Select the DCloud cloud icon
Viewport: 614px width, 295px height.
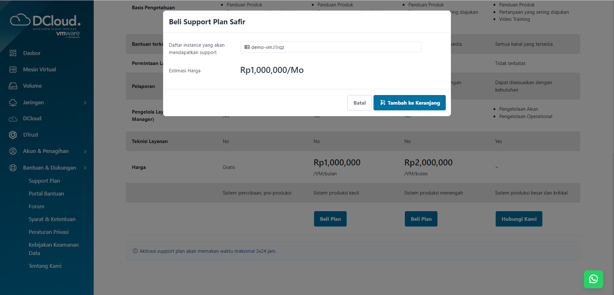click(x=13, y=118)
